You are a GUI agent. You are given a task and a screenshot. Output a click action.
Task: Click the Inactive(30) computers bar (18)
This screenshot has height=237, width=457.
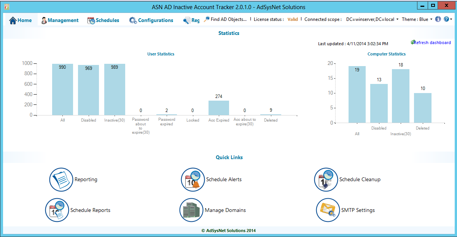coord(401,96)
